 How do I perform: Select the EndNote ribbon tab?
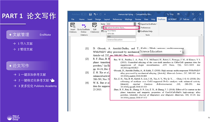pyautogui.click(x=162, y=20)
